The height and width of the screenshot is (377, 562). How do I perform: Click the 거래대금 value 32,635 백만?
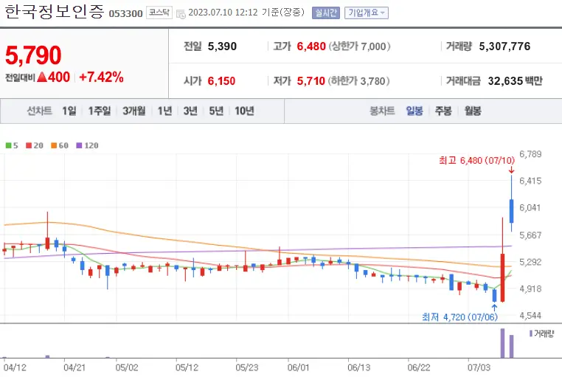515,81
